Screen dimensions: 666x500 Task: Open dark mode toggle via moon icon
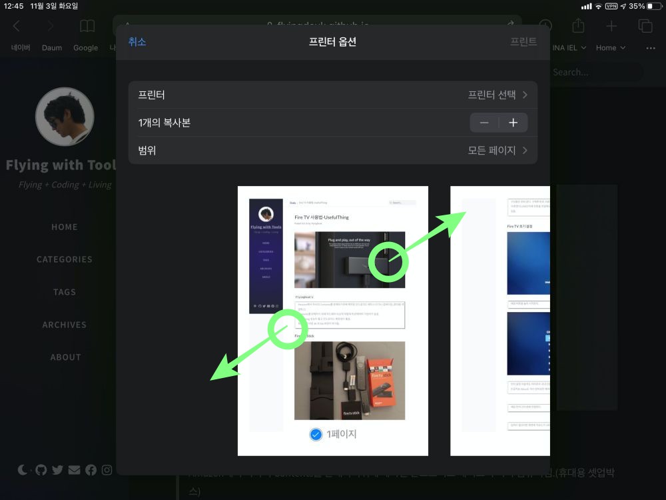pos(23,469)
